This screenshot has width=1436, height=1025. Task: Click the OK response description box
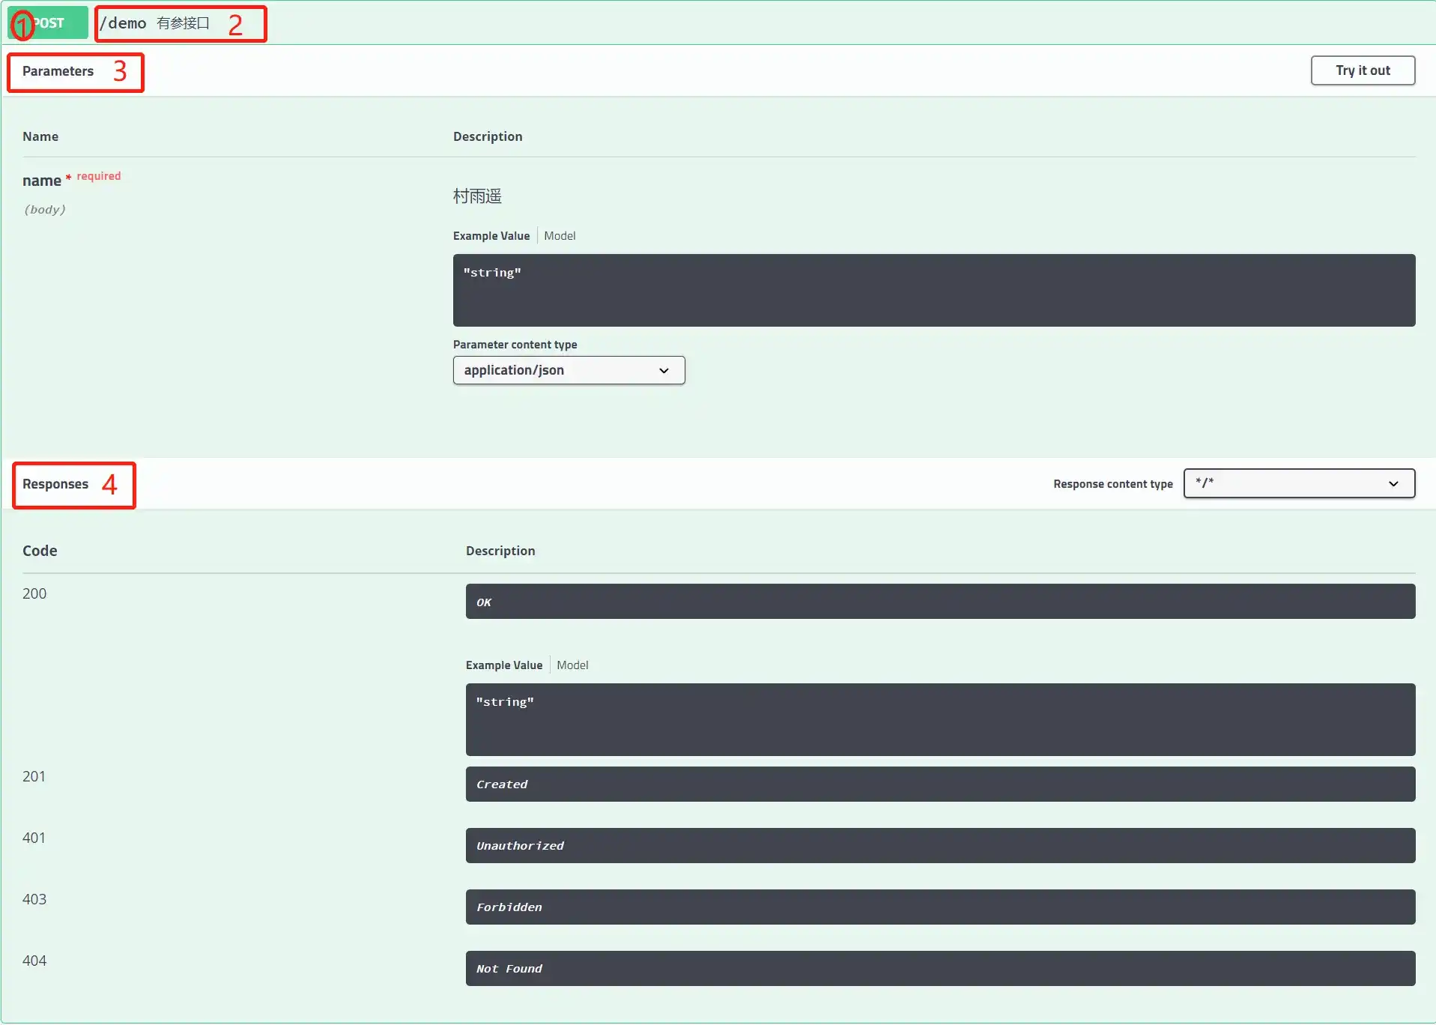point(939,602)
